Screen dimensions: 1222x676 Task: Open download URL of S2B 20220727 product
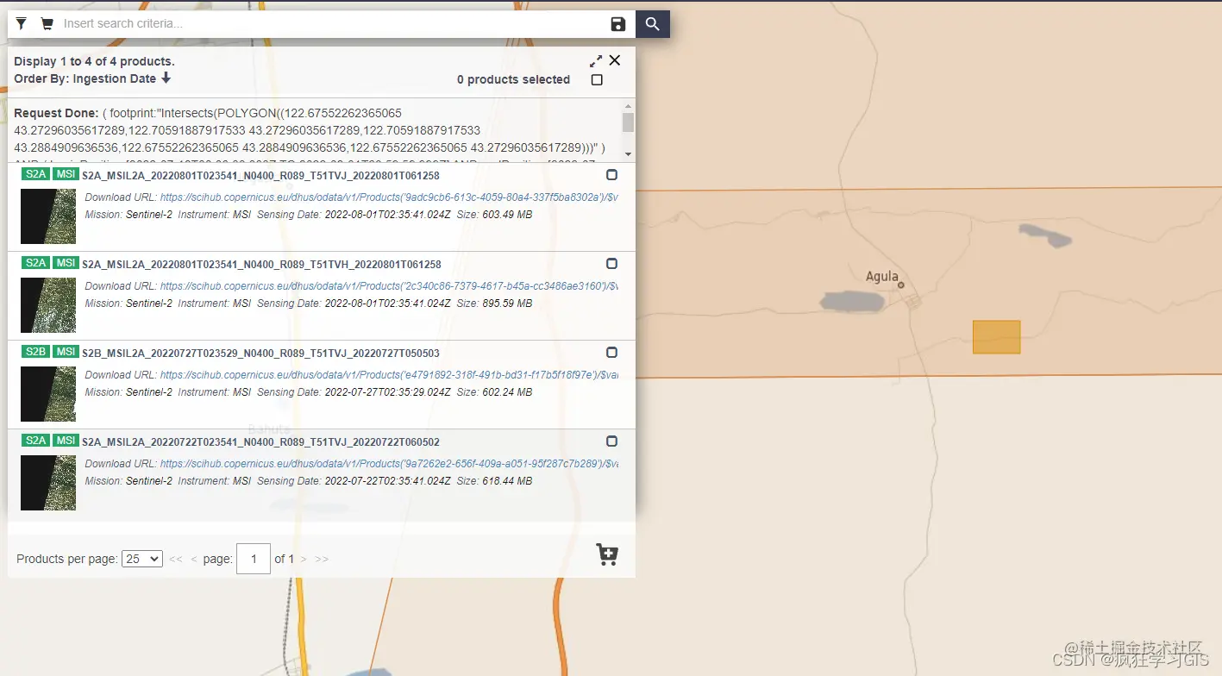coord(389,375)
